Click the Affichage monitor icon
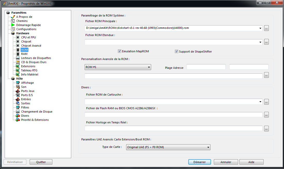This screenshot has width=284, height=169. [18, 83]
